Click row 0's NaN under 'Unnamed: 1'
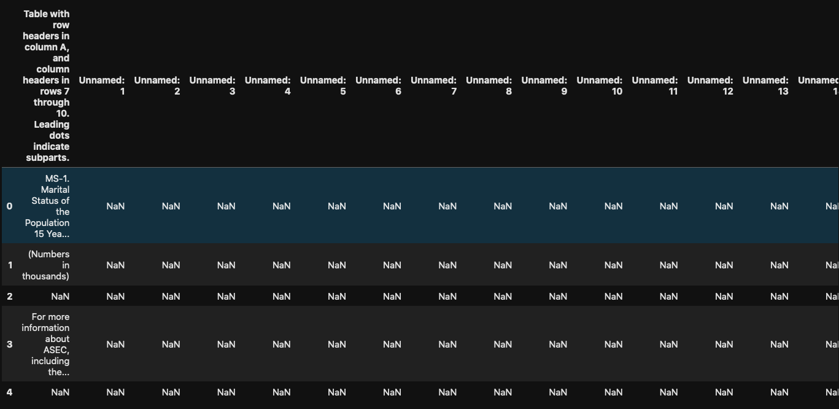839x409 pixels. coord(115,206)
